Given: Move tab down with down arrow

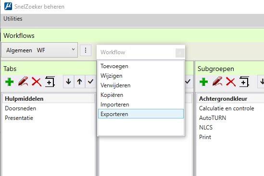Looking at the screenshot, I should point(69,82).
